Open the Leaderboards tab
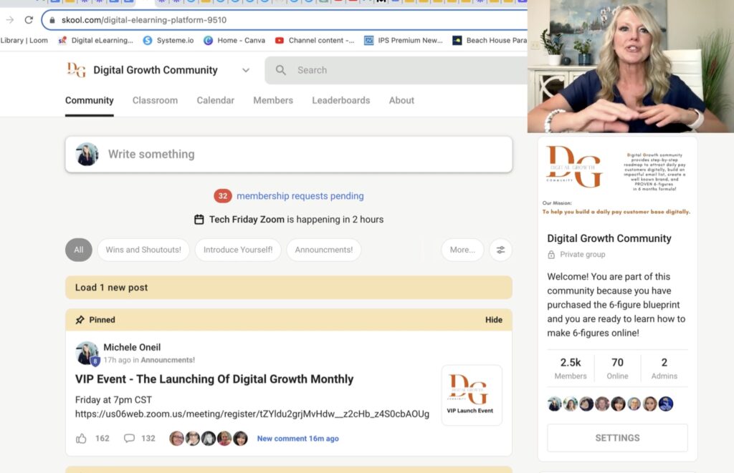 (x=340, y=100)
